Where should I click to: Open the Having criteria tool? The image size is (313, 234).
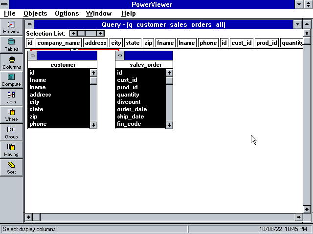pyautogui.click(x=11, y=150)
